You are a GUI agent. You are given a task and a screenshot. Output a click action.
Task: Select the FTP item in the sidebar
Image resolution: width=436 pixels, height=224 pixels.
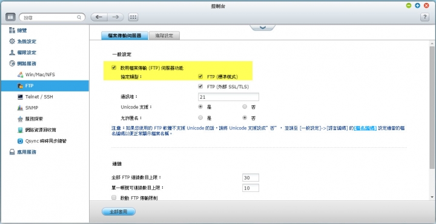pyautogui.click(x=45, y=86)
